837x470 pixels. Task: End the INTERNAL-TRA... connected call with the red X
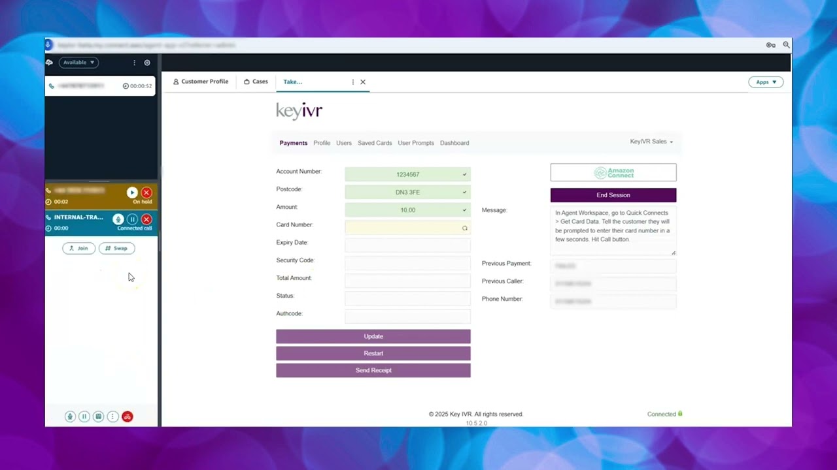[x=146, y=219]
